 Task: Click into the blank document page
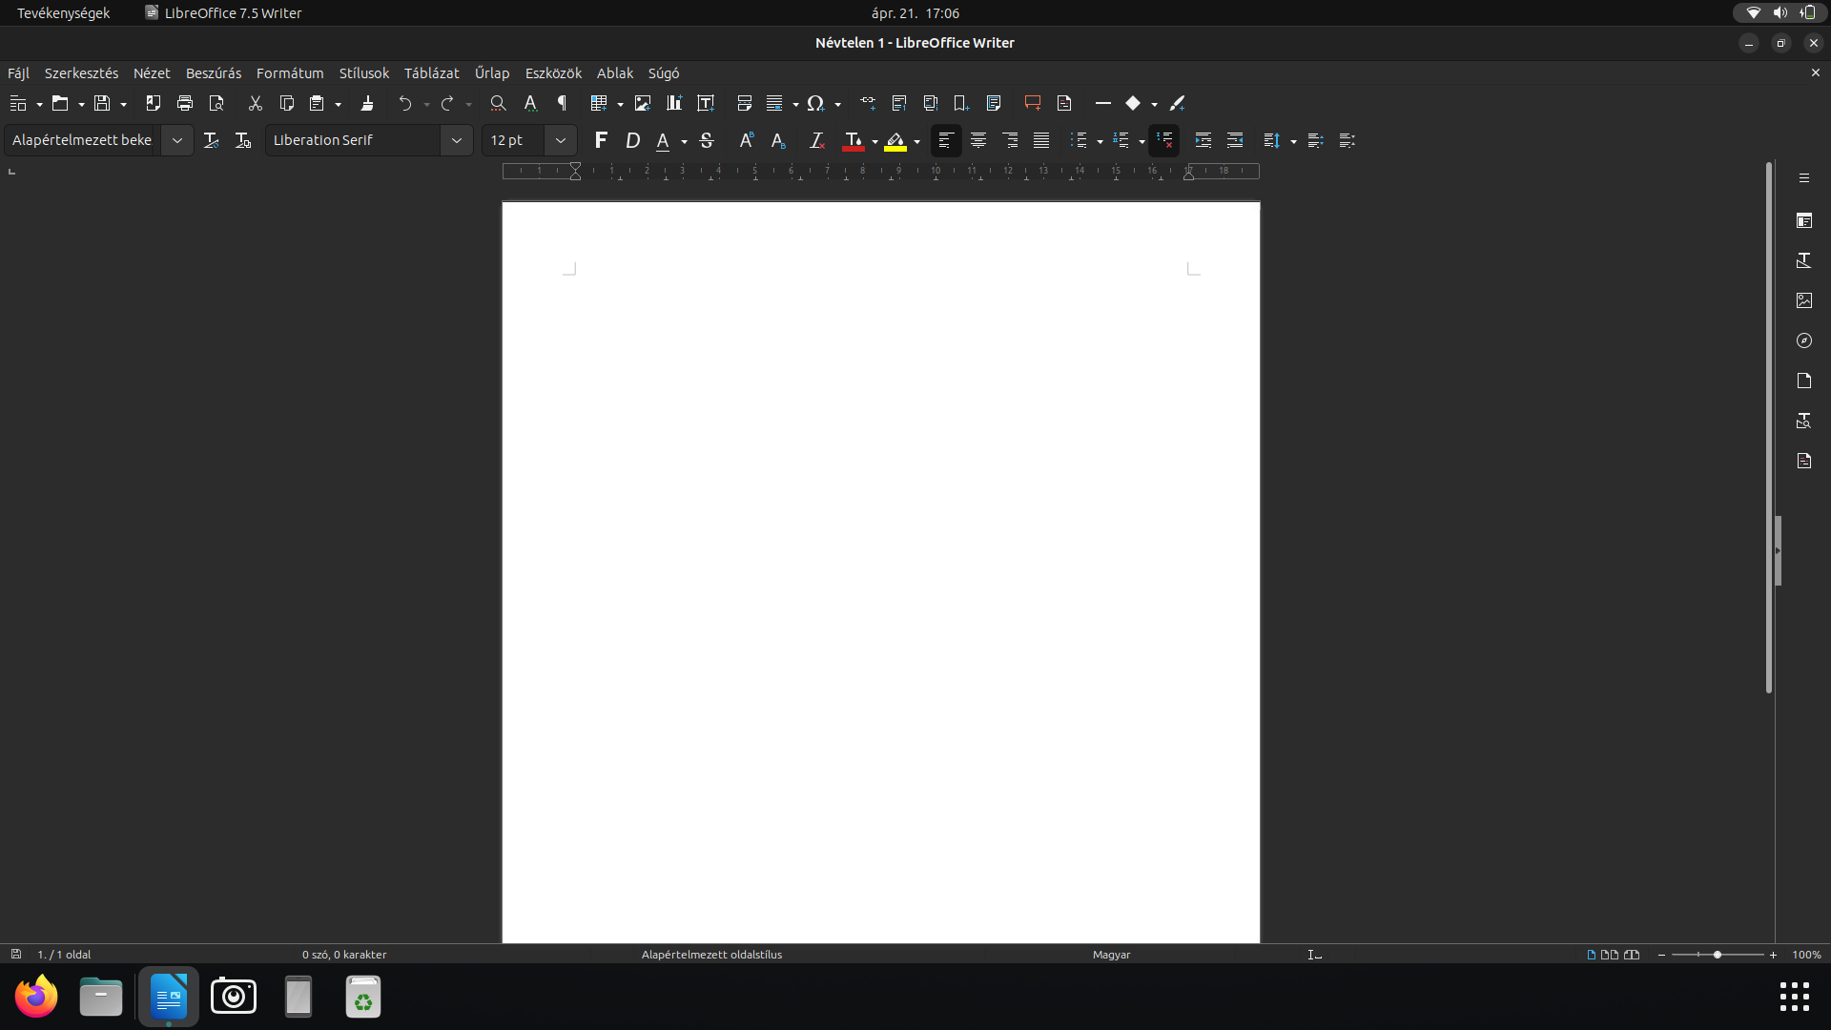[x=881, y=572]
